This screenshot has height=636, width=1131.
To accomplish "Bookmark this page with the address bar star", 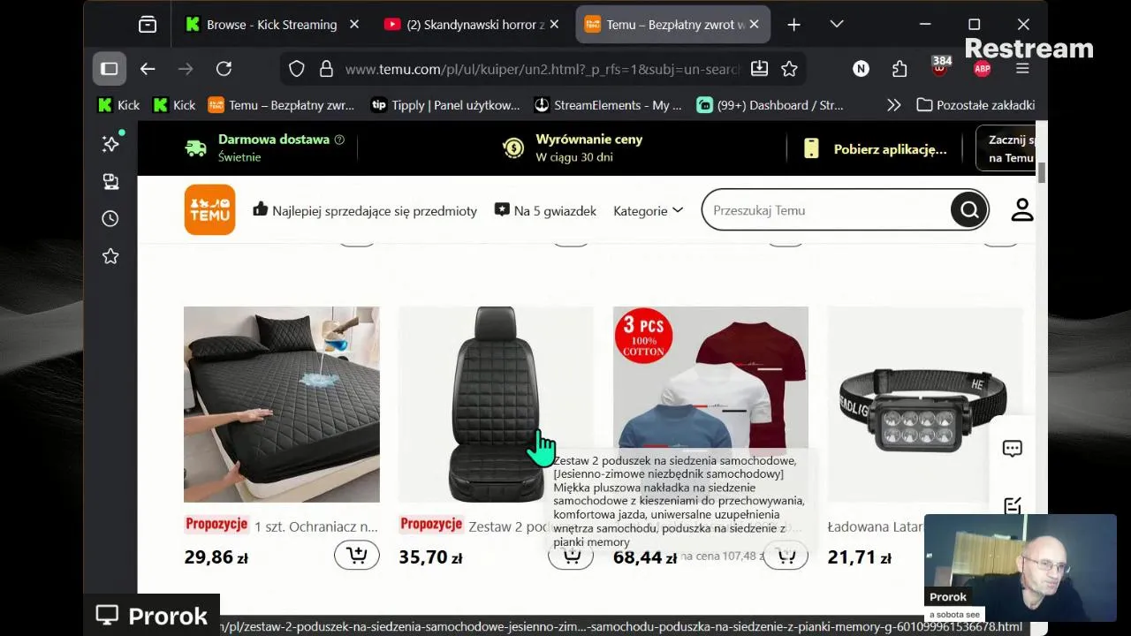I will tap(789, 69).
